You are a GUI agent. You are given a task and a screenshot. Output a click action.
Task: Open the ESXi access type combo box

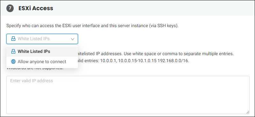[x=42, y=39]
